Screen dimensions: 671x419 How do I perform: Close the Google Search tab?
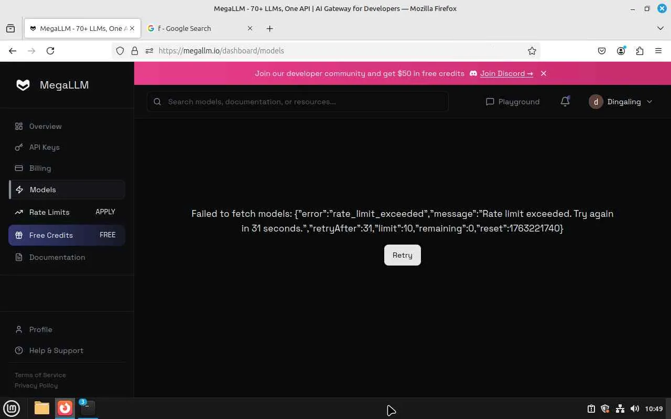tap(250, 28)
